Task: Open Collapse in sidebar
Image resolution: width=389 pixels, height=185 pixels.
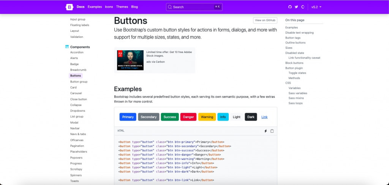Action: [x=76, y=105]
